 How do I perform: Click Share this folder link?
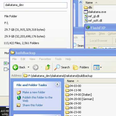33,105
